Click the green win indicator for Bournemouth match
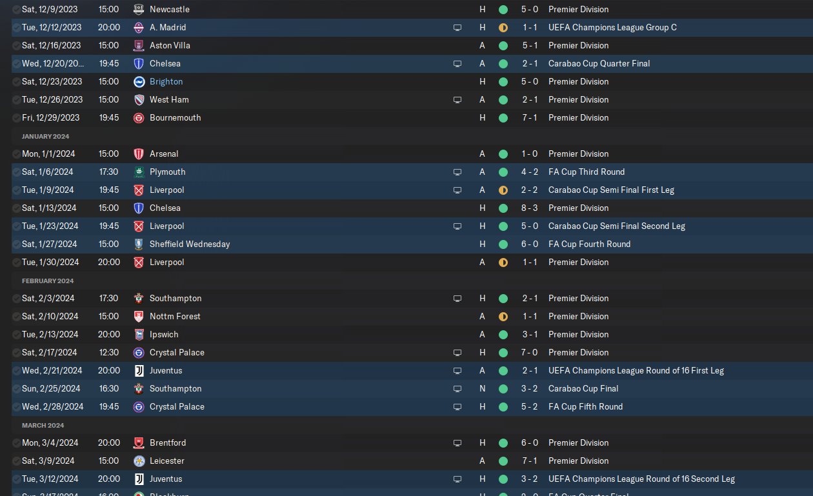This screenshot has height=496, width=813. [503, 118]
